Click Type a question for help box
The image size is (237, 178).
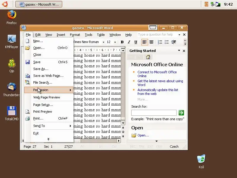pos(157,34)
